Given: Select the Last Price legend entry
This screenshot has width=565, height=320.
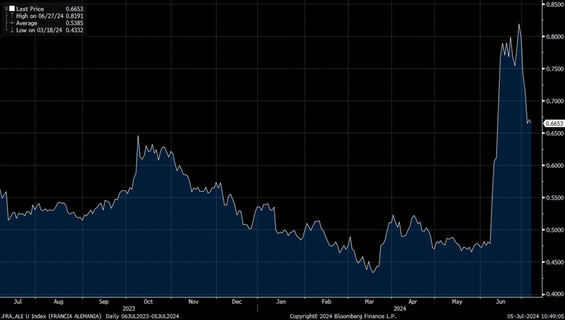Looking at the screenshot, I should 30,9.
